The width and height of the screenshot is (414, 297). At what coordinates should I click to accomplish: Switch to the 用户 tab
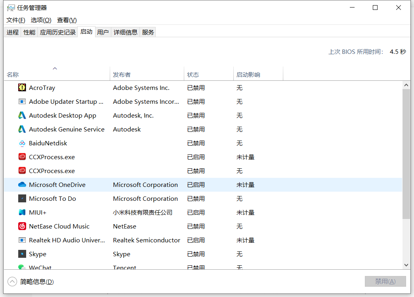tap(103, 32)
